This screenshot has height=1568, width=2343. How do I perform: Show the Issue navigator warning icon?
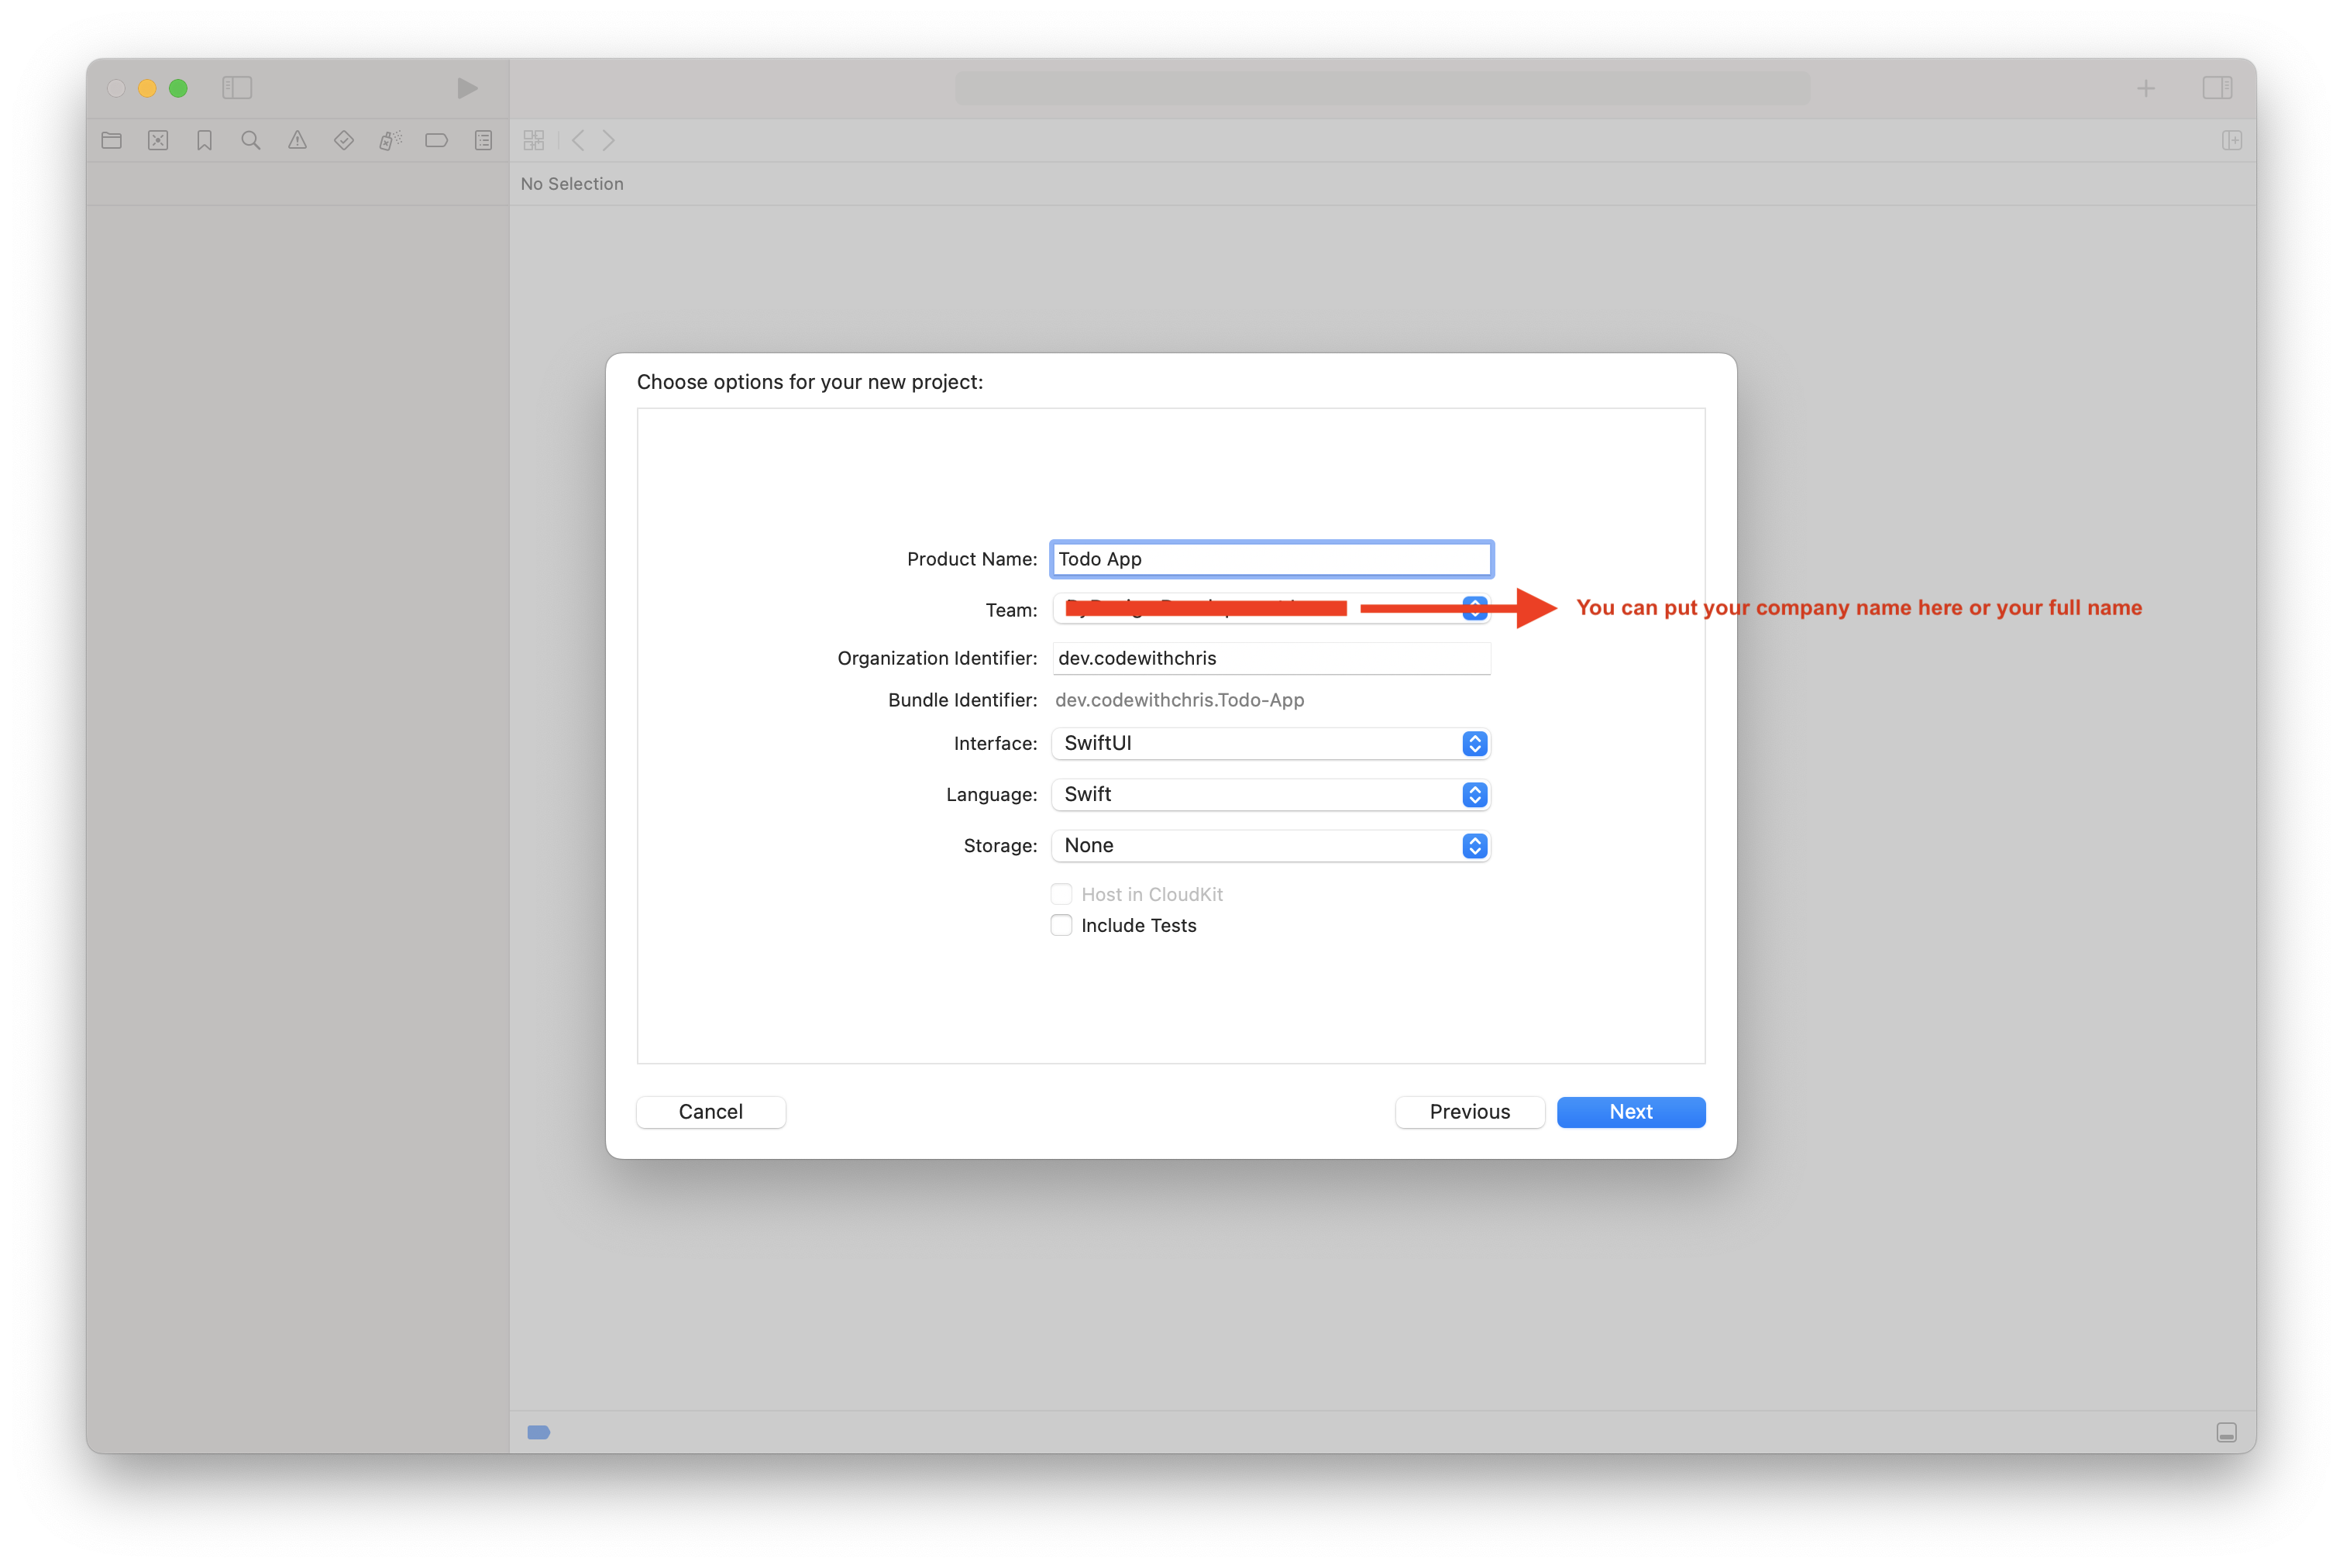point(297,140)
